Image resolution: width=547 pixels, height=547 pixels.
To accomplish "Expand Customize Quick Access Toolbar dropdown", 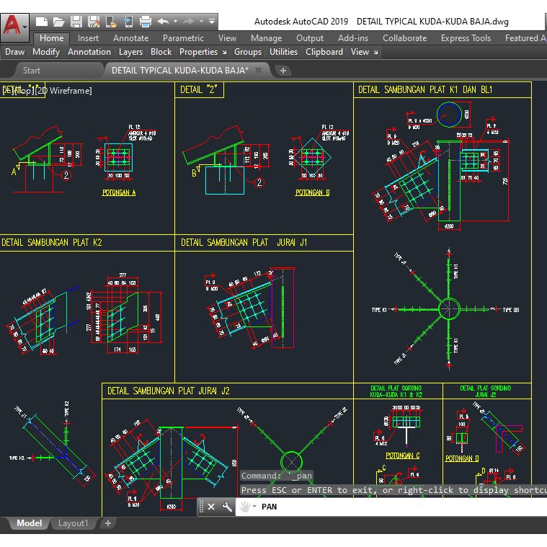I will 212,22.
